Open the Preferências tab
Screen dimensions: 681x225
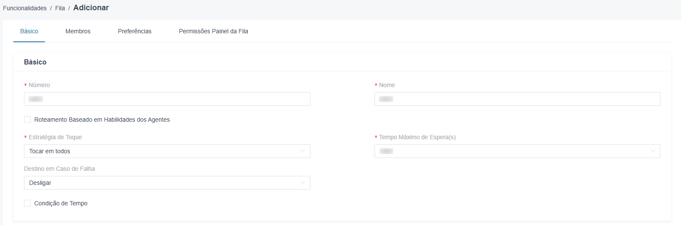(135, 31)
